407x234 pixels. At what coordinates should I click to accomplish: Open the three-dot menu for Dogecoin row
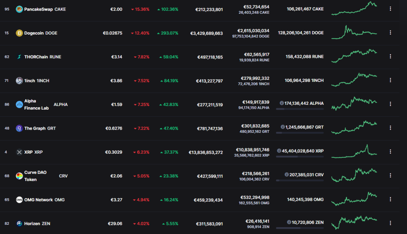pyautogui.click(x=391, y=33)
